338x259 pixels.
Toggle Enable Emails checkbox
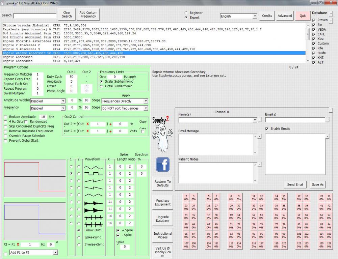(267, 129)
